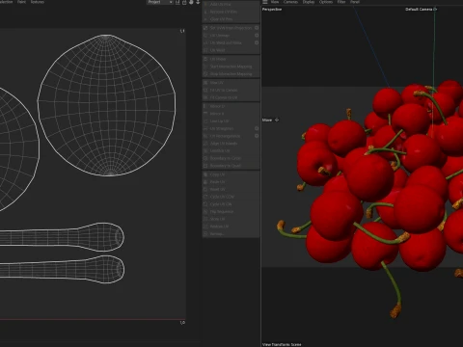This screenshot has height=347, width=463.
Task: Open the Cameras menu
Action: pyautogui.click(x=290, y=2)
